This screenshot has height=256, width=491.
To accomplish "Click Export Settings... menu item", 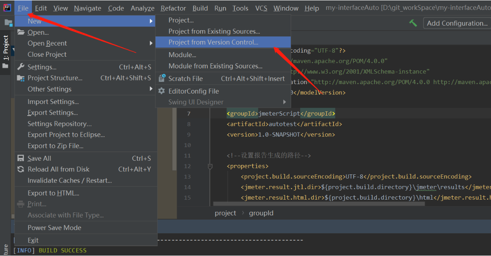I will 85,113.
